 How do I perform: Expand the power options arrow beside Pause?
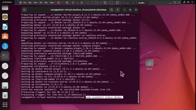[x=61, y=3]
